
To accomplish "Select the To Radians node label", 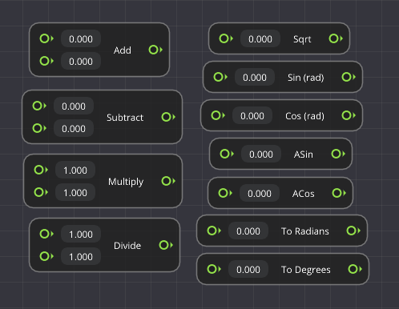I will (x=305, y=231).
